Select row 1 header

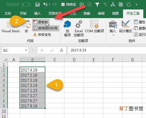click(x=4, y=65)
